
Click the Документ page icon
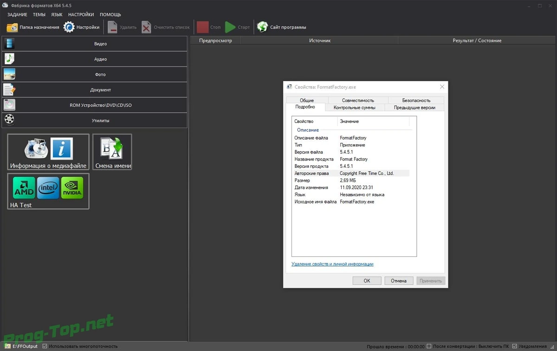10,89
